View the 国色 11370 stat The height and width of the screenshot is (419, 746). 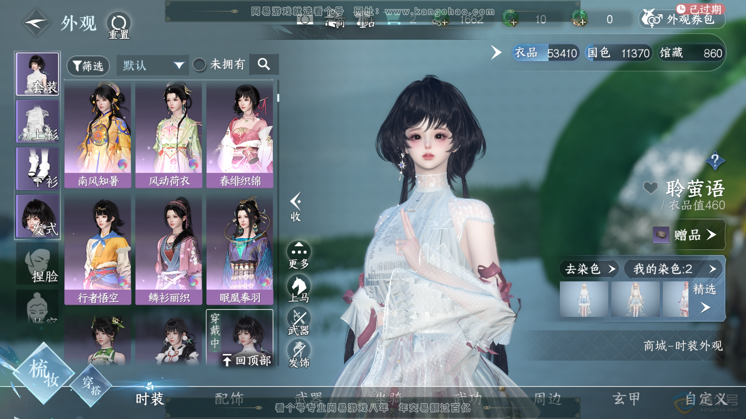click(618, 53)
